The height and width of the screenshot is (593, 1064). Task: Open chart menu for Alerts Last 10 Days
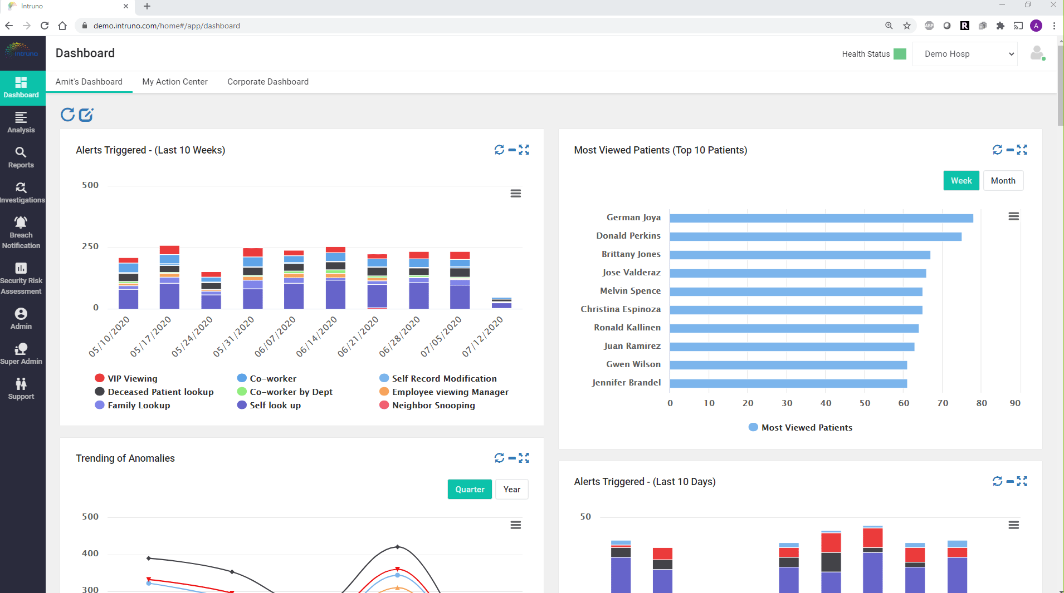point(1014,525)
